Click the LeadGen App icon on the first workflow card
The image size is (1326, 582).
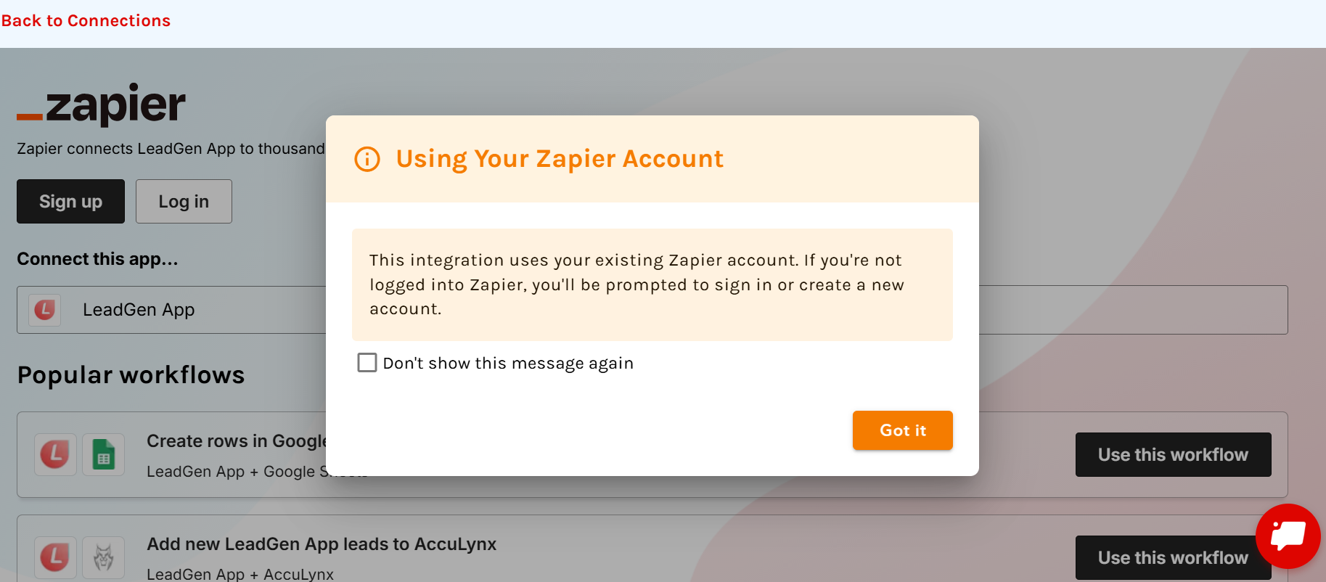[x=55, y=454]
